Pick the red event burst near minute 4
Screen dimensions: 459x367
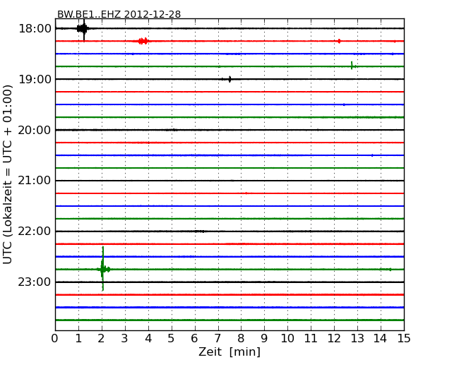142,41
